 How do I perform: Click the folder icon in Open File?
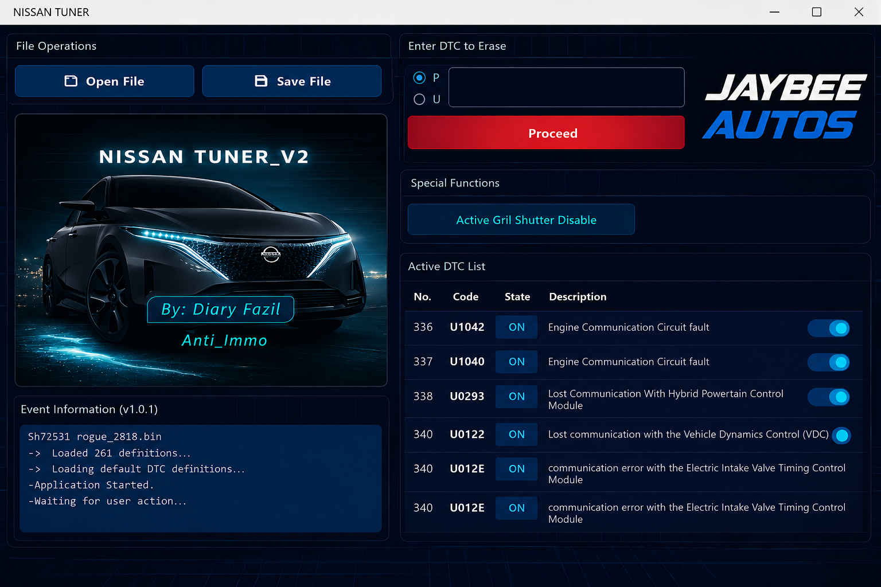71,81
